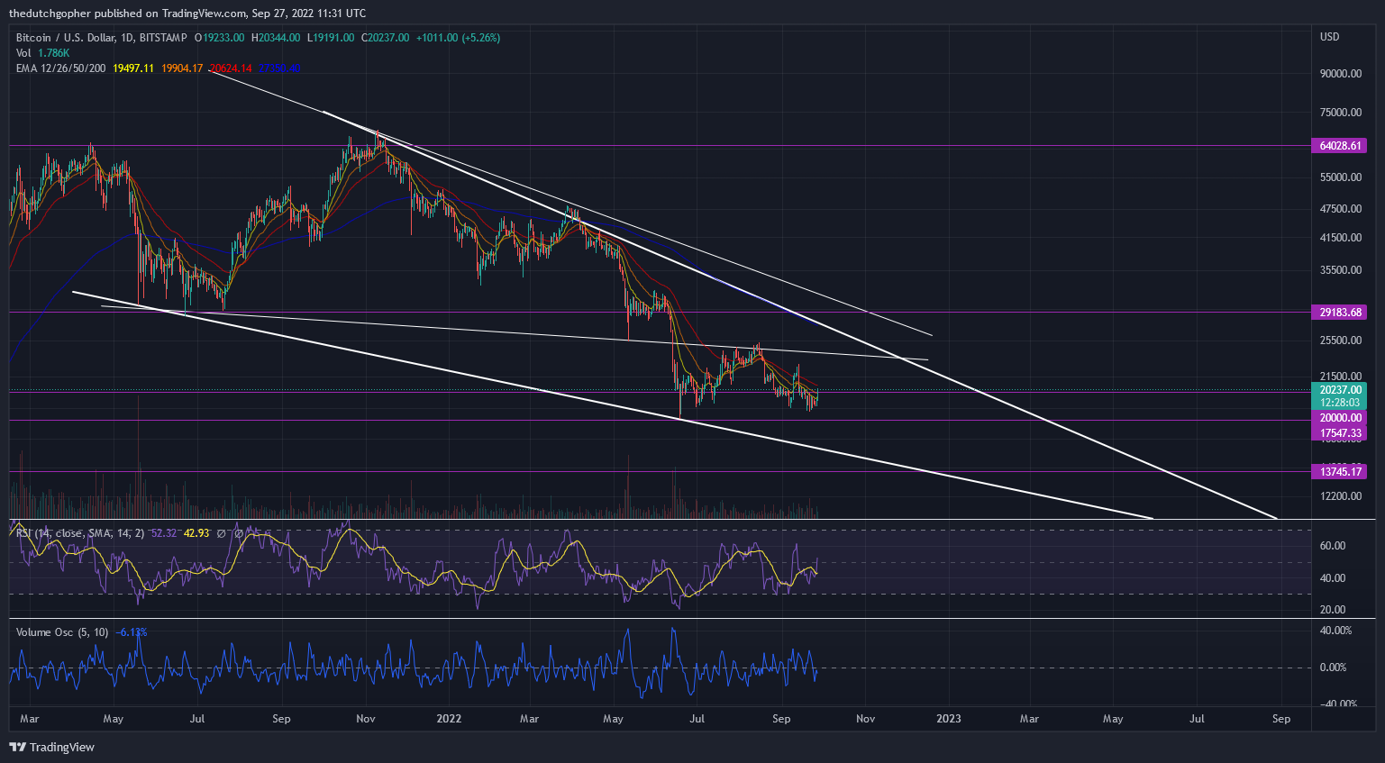Click the 55000.00 price axis tick
1385x763 pixels.
pyautogui.click(x=1341, y=177)
